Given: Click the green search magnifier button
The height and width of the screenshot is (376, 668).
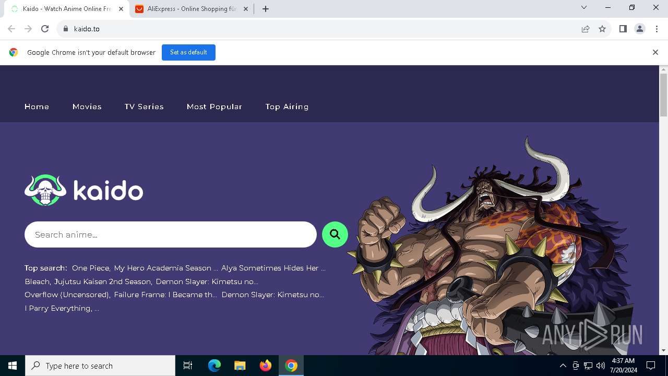Looking at the screenshot, I should click(335, 234).
